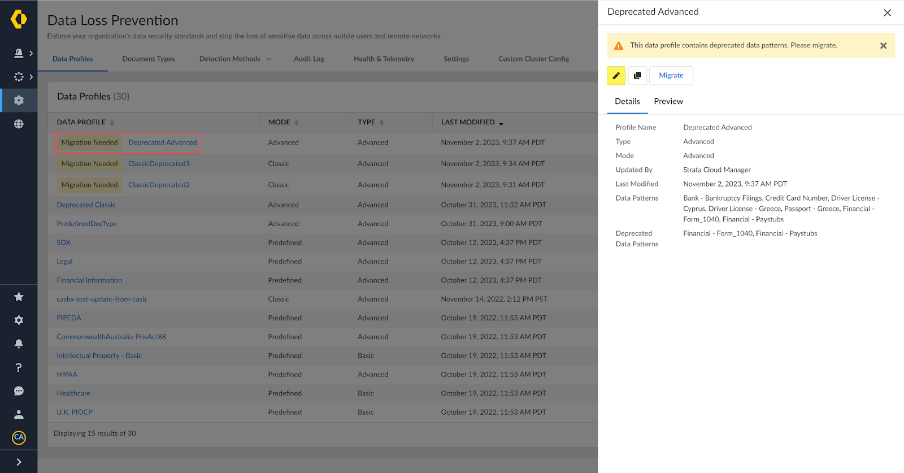Open the Audit Log tab
904x473 pixels.
coord(308,59)
